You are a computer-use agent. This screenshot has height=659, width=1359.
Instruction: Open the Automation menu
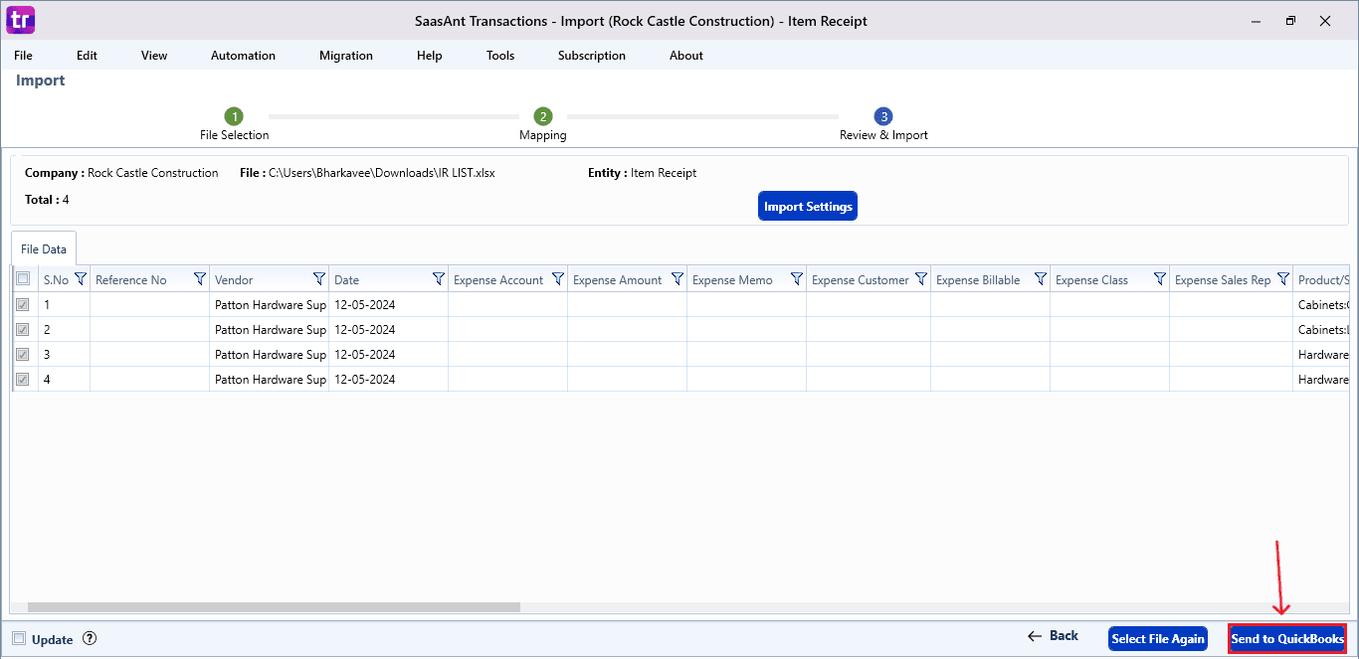point(243,56)
